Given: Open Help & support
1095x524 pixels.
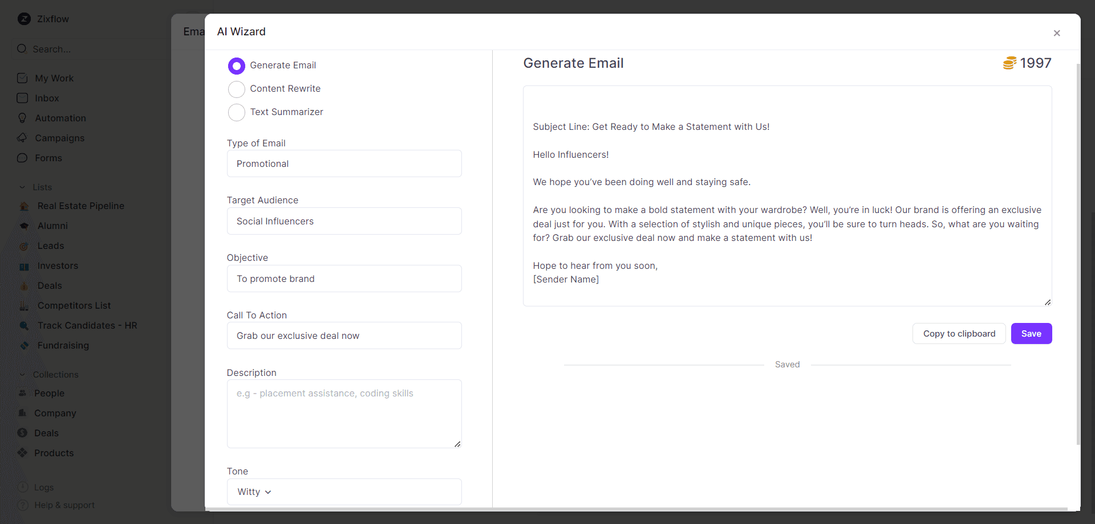Looking at the screenshot, I should point(64,505).
